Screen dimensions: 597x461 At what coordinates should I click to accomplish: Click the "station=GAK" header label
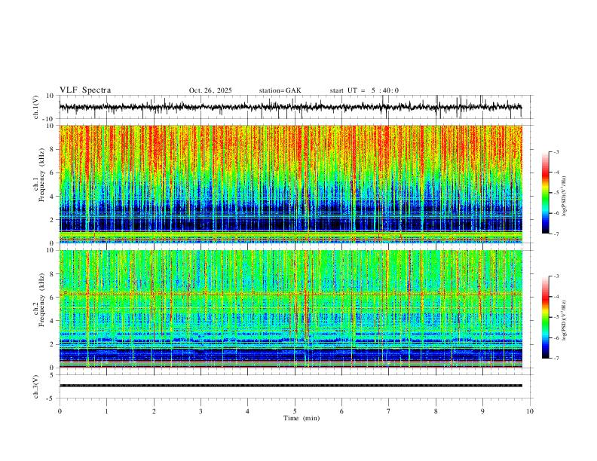click(280, 90)
